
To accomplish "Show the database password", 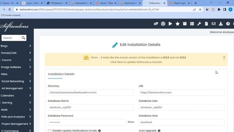I will [x=131, y=122].
